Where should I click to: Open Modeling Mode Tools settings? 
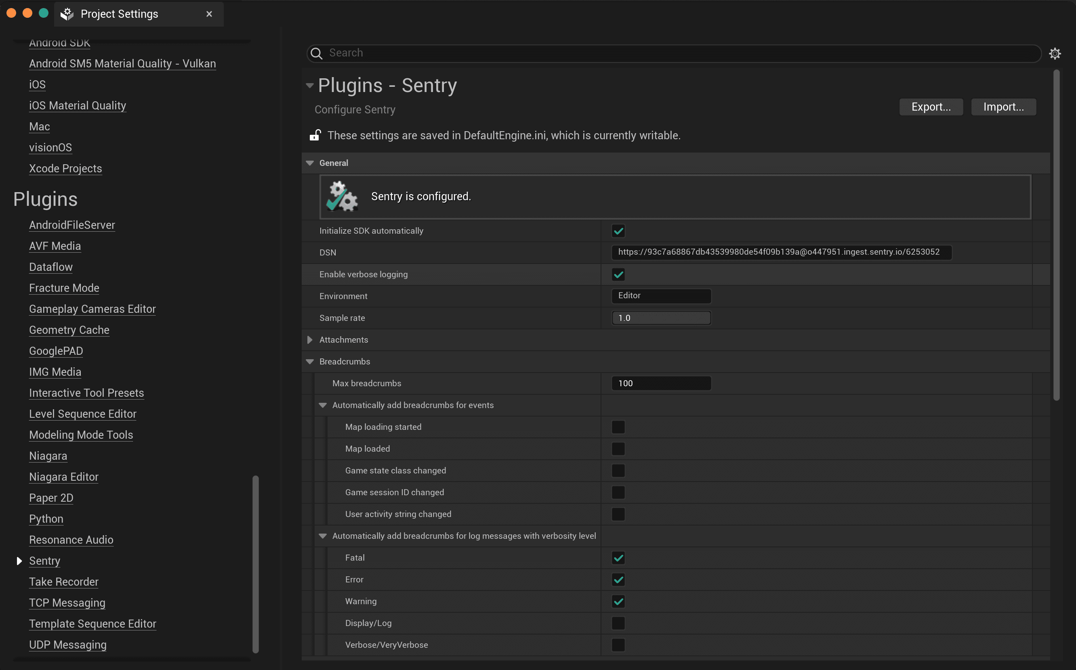pos(81,435)
